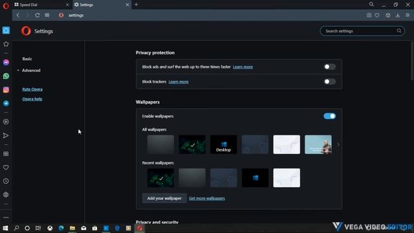This screenshot has width=414, height=233.
Task: Select Windows logo thumbnail in Recent wallpapers
Action: coord(255,178)
